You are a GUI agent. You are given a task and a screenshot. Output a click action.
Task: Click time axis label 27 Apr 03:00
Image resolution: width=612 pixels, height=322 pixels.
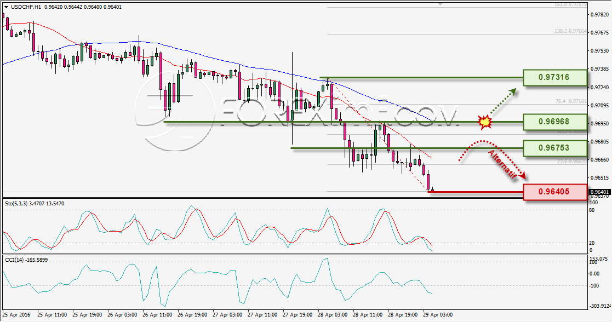[227, 314]
